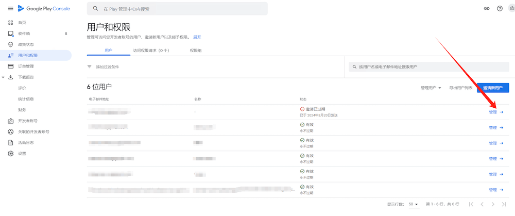Collapse the 下载报告 section
Screen dimensions: 515x216
(x=4, y=77)
